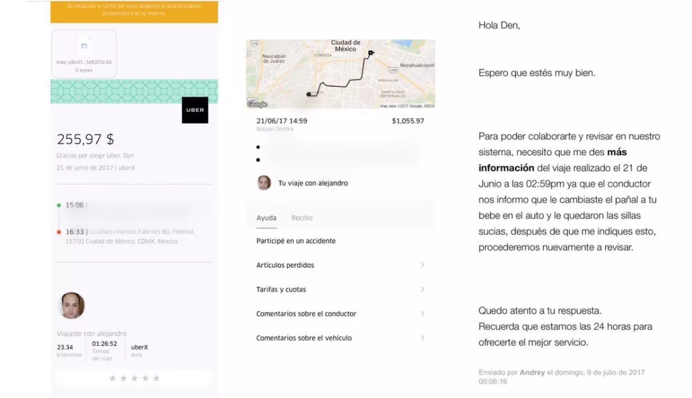Click the 'Nissan Sentra' vehicle label
Image resolution: width=692 pixels, height=398 pixels.
tap(274, 129)
